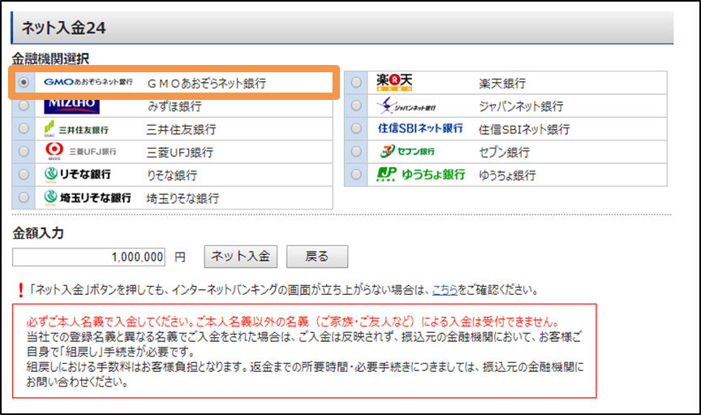Image resolution: width=701 pixels, height=415 pixels.
Task: Click the SMBC 三井住友銀行 logo
Action: pos(76,129)
